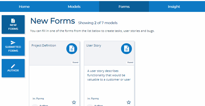Open the User Story card title
The image size is (205, 106).
94,45
